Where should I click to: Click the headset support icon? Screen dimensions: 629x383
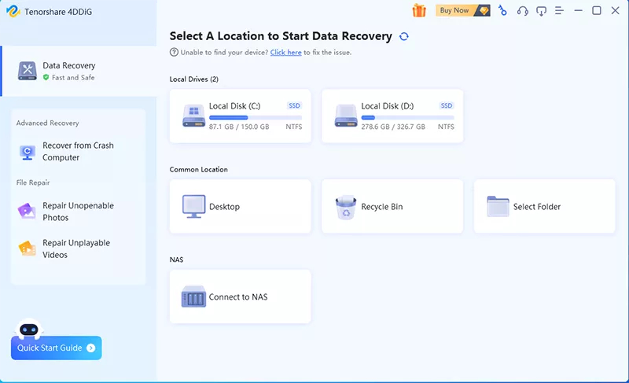pyautogui.click(x=522, y=10)
